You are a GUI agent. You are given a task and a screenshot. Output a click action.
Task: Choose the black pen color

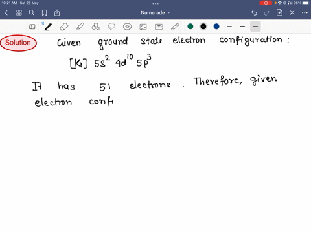click(x=203, y=27)
